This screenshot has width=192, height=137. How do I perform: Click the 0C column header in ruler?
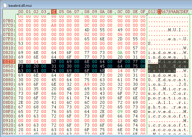tap(120, 12)
